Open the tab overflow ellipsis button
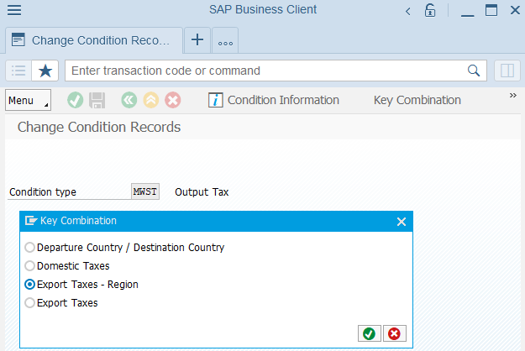Image resolution: width=525 pixels, height=351 pixels. tap(225, 41)
